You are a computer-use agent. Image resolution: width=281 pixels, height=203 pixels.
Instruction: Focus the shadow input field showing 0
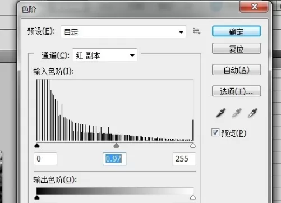point(45,159)
